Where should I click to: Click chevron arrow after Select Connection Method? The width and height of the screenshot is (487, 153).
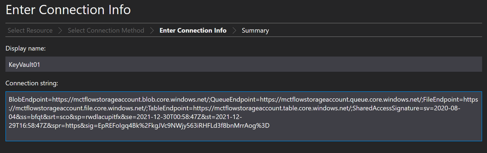coord(152,30)
